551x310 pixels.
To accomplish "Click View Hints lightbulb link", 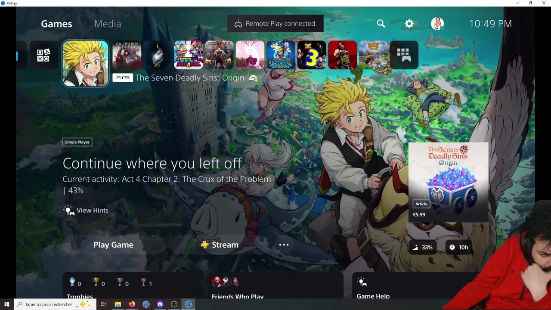I will pyautogui.click(x=86, y=210).
